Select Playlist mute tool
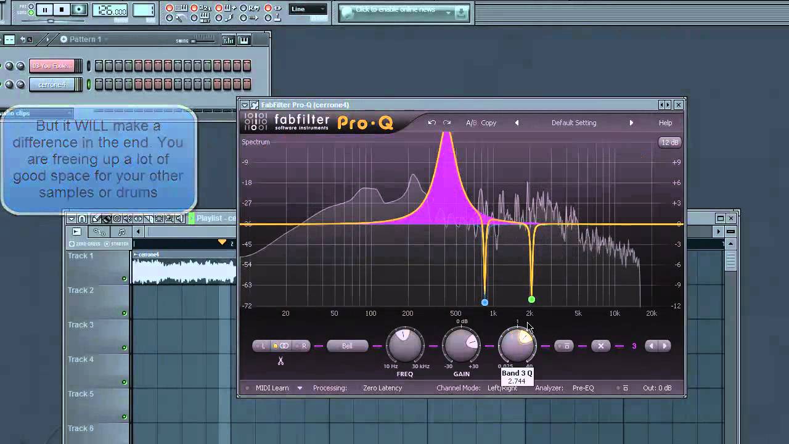789x444 pixels. tap(127, 219)
